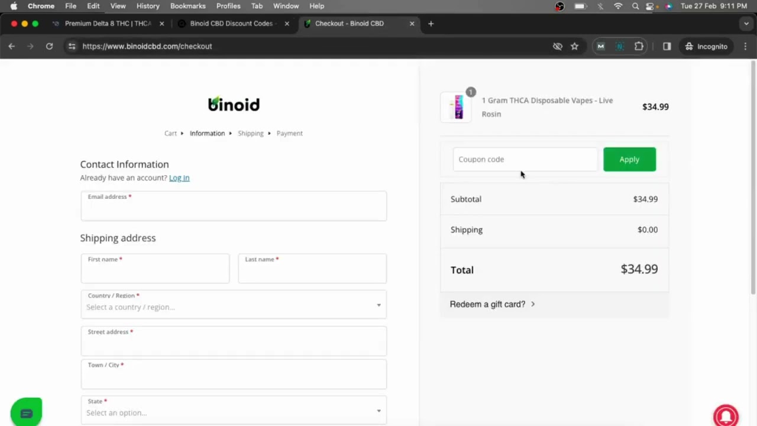Click the date and time in menu bar

click(x=714, y=6)
